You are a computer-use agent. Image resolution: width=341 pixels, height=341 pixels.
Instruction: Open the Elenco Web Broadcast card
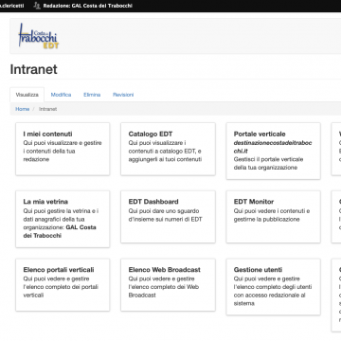(168, 285)
